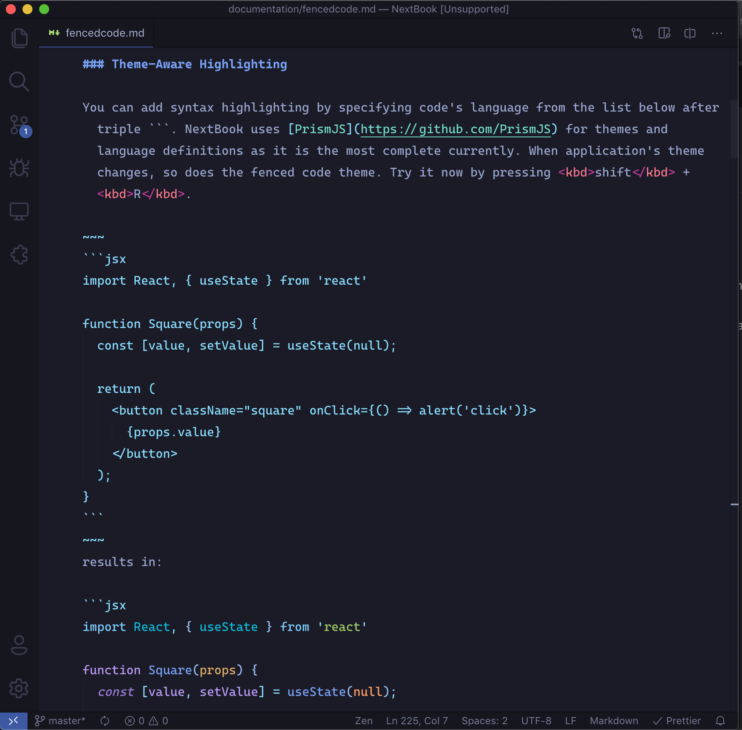Viewport: 742px width, 730px height.
Task: Open markdown preview to the side
Action: pos(664,33)
